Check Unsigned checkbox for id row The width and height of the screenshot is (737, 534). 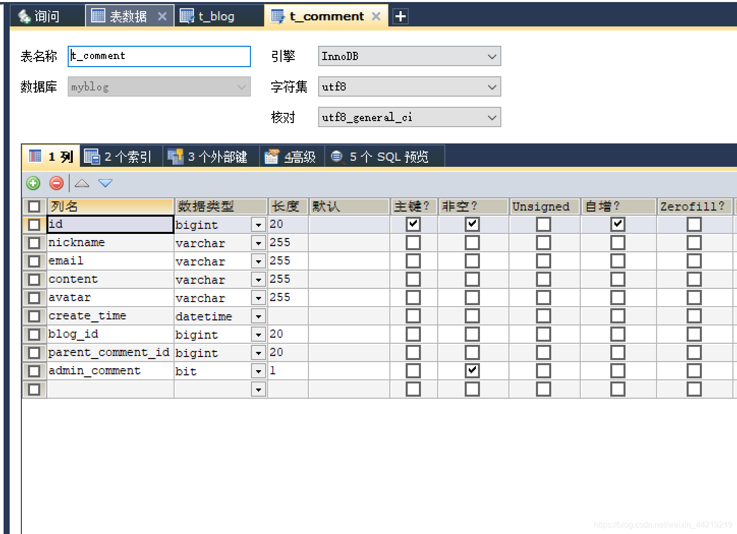pyautogui.click(x=544, y=224)
